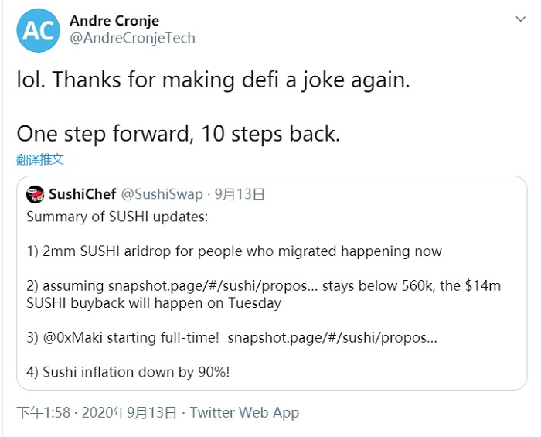This screenshot has width=541, height=437.
Task: Click the "2mm SUSHI airdrop" line
Action: click(x=234, y=251)
